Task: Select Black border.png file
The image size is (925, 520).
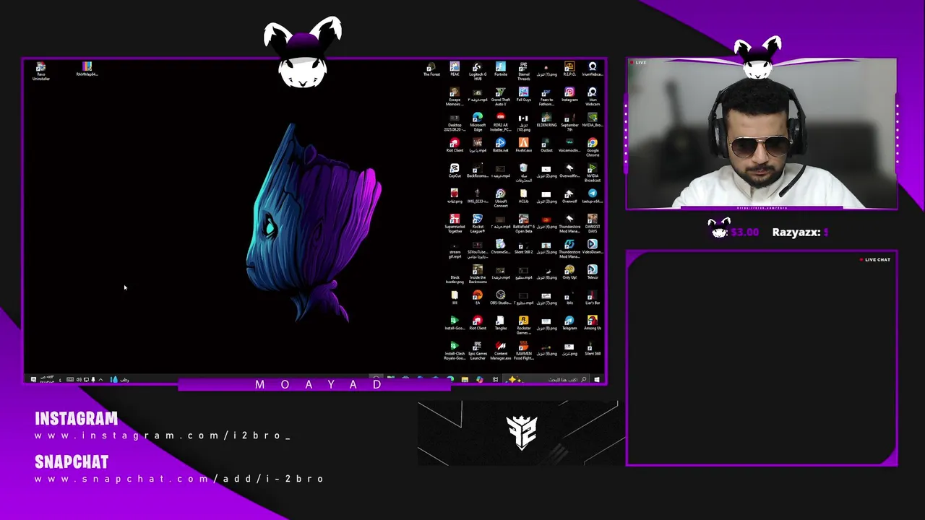Action: pos(455,274)
